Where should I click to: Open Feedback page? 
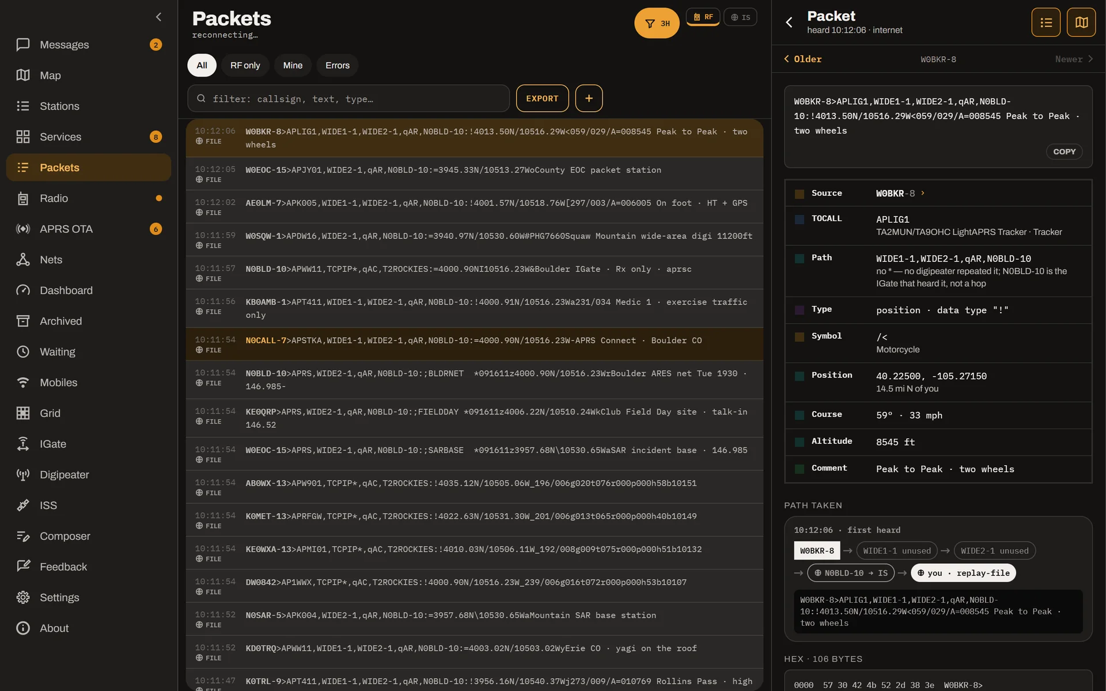(x=88, y=567)
